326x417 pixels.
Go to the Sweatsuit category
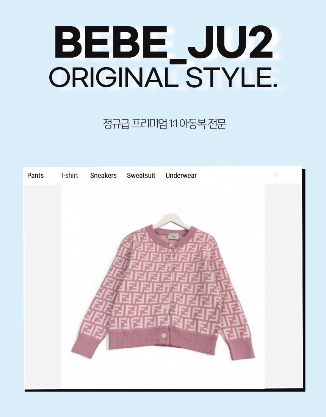[141, 176]
